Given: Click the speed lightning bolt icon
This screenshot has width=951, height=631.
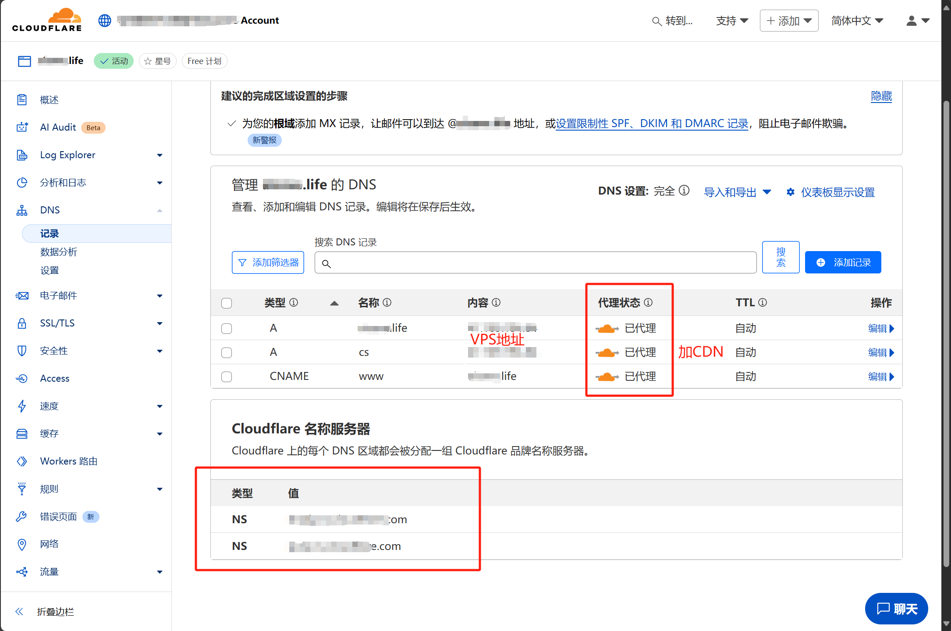Looking at the screenshot, I should 22,406.
